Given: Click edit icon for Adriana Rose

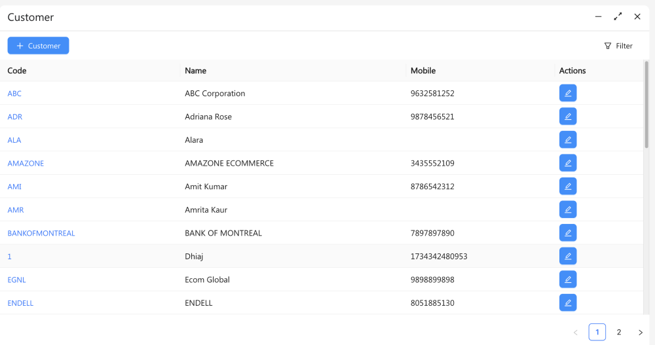Looking at the screenshot, I should coord(568,117).
